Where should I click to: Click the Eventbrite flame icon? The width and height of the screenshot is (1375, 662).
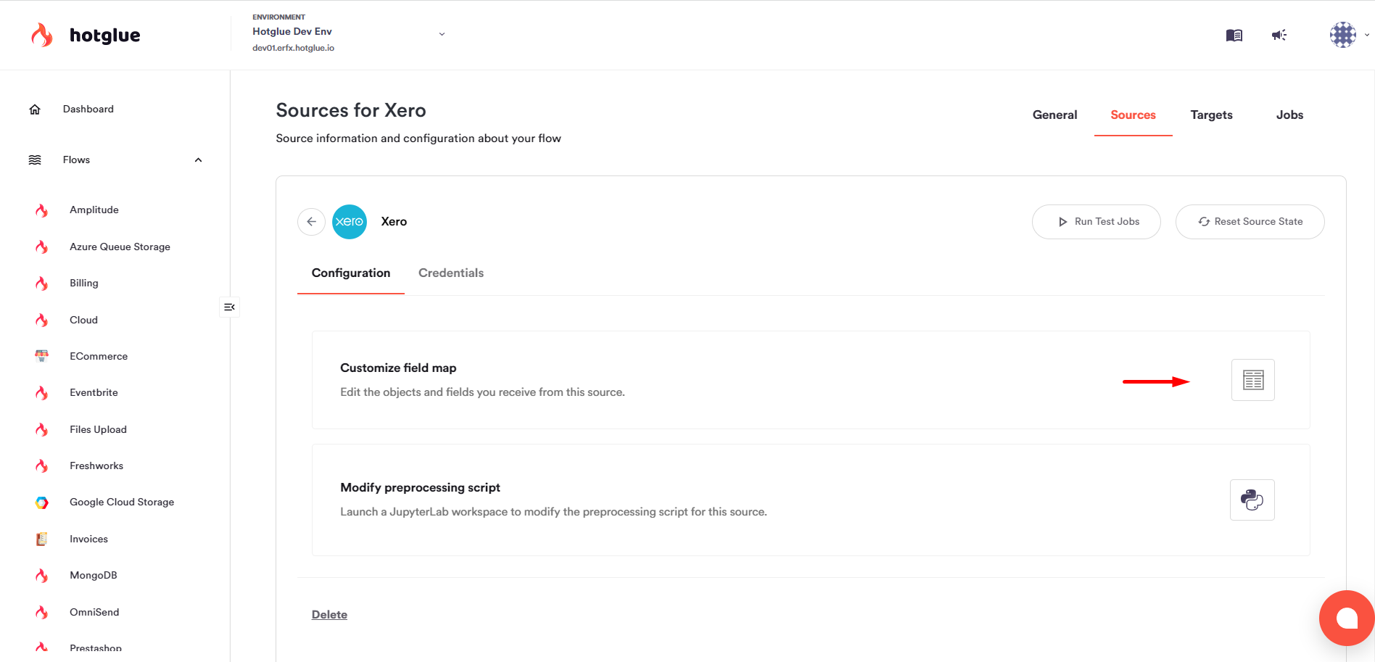(42, 392)
